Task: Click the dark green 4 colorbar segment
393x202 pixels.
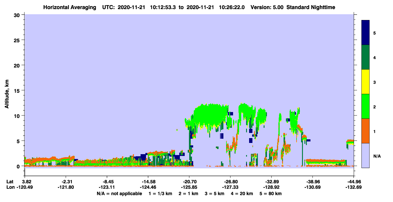Action: (365, 57)
